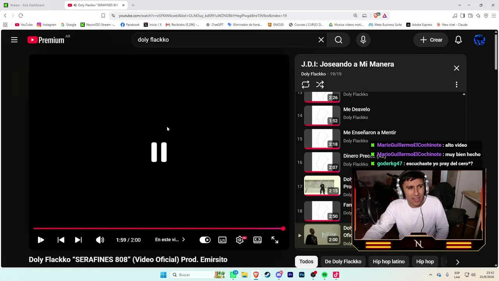Open the browser main hamburger menu

[494, 16]
